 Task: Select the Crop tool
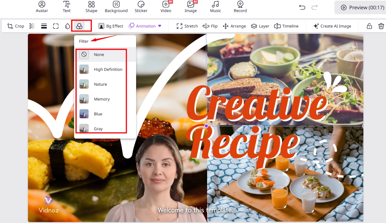tap(15, 26)
